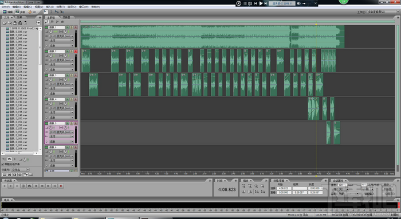
Task: Click the selection start time field
Action: click(284, 188)
